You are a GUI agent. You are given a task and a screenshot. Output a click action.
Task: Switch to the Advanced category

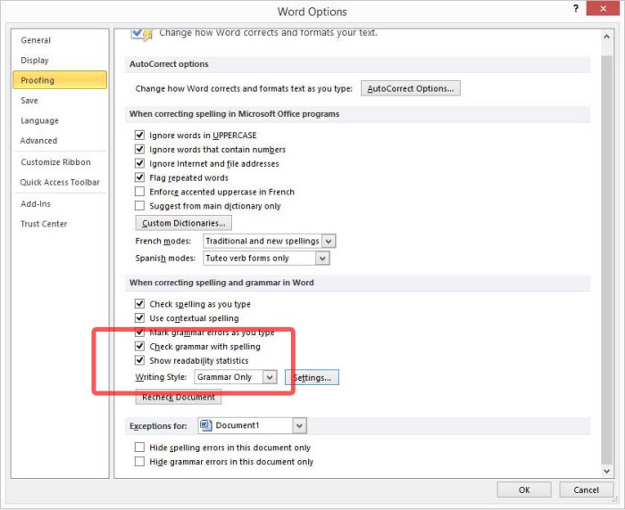coord(38,141)
